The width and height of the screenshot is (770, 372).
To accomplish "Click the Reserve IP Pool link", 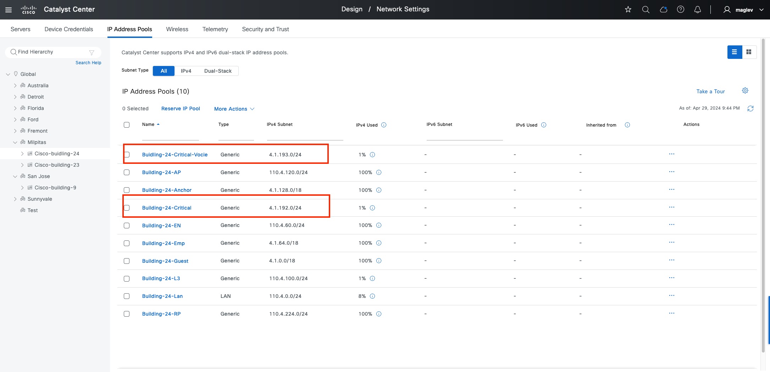I will pyautogui.click(x=181, y=109).
